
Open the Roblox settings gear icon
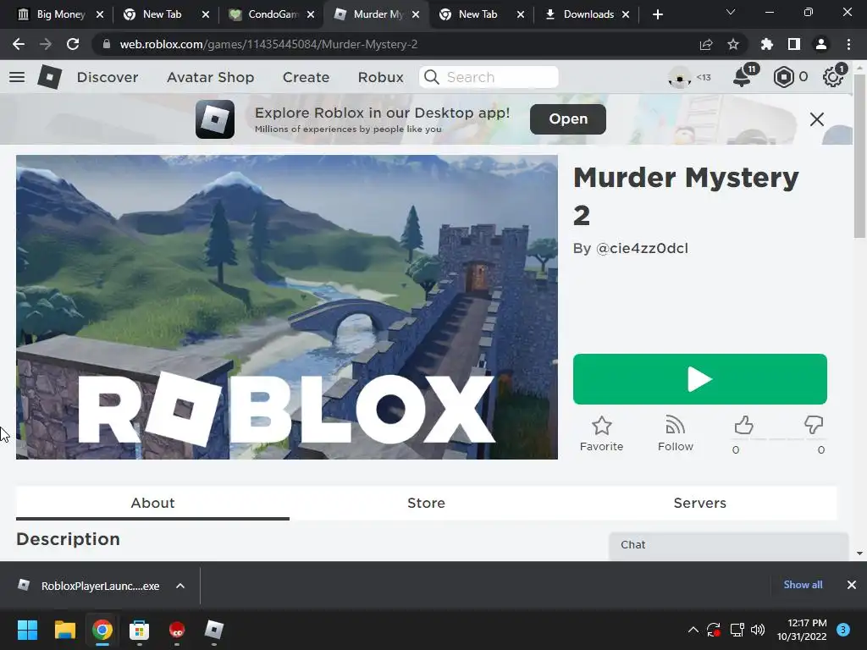pyautogui.click(x=832, y=77)
